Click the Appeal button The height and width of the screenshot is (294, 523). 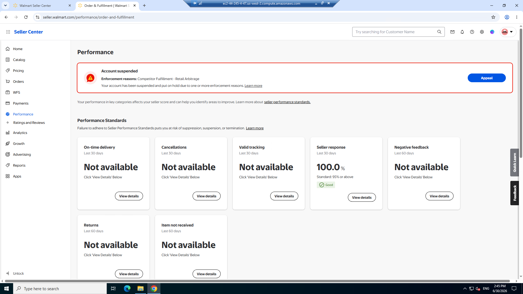[486, 78]
